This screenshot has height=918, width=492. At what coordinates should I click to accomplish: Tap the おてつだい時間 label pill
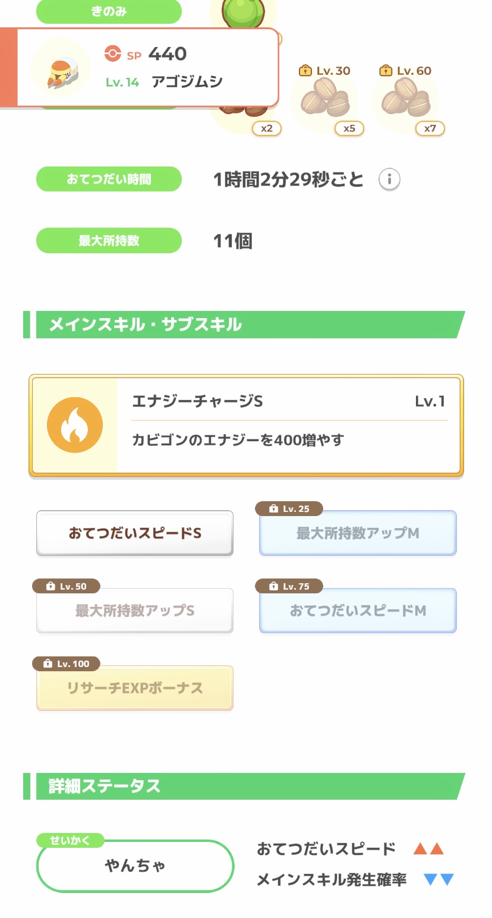coord(109,179)
